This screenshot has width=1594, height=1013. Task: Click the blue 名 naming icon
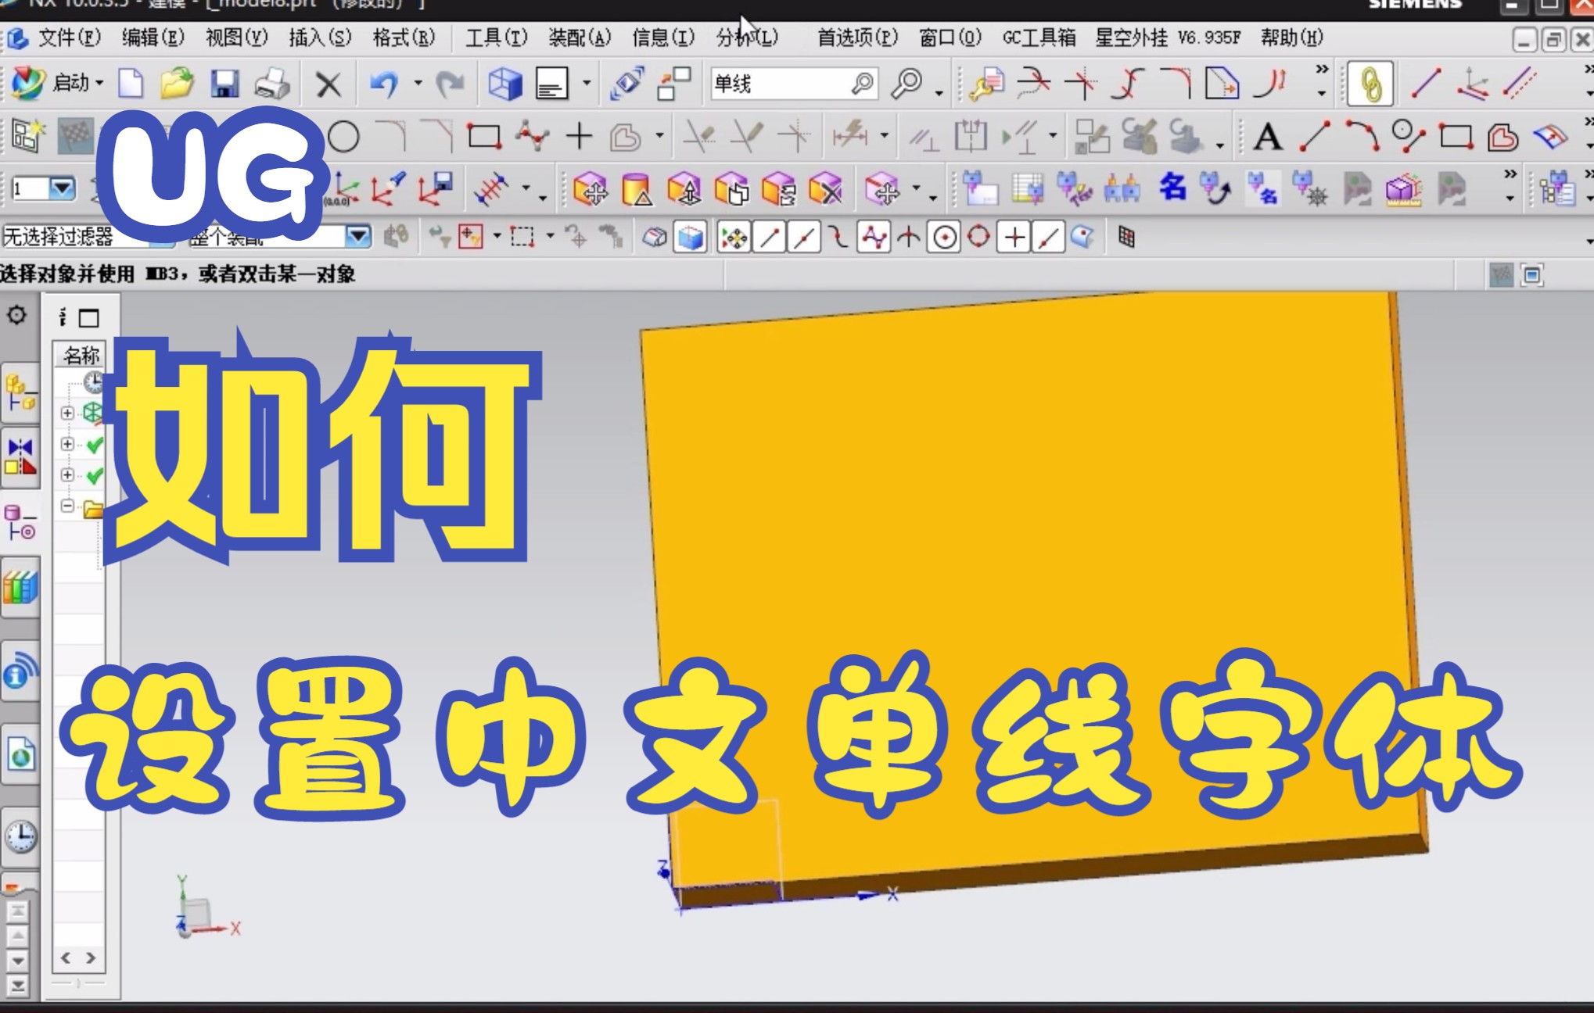[x=1172, y=187]
